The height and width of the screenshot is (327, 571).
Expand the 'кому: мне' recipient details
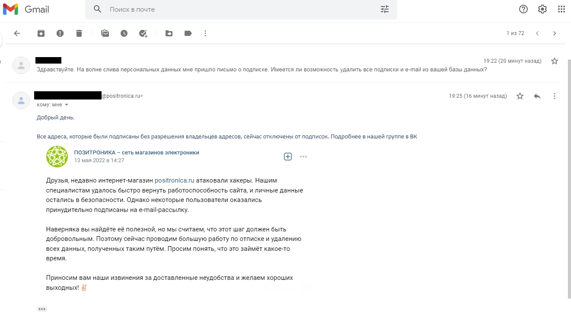coord(67,105)
